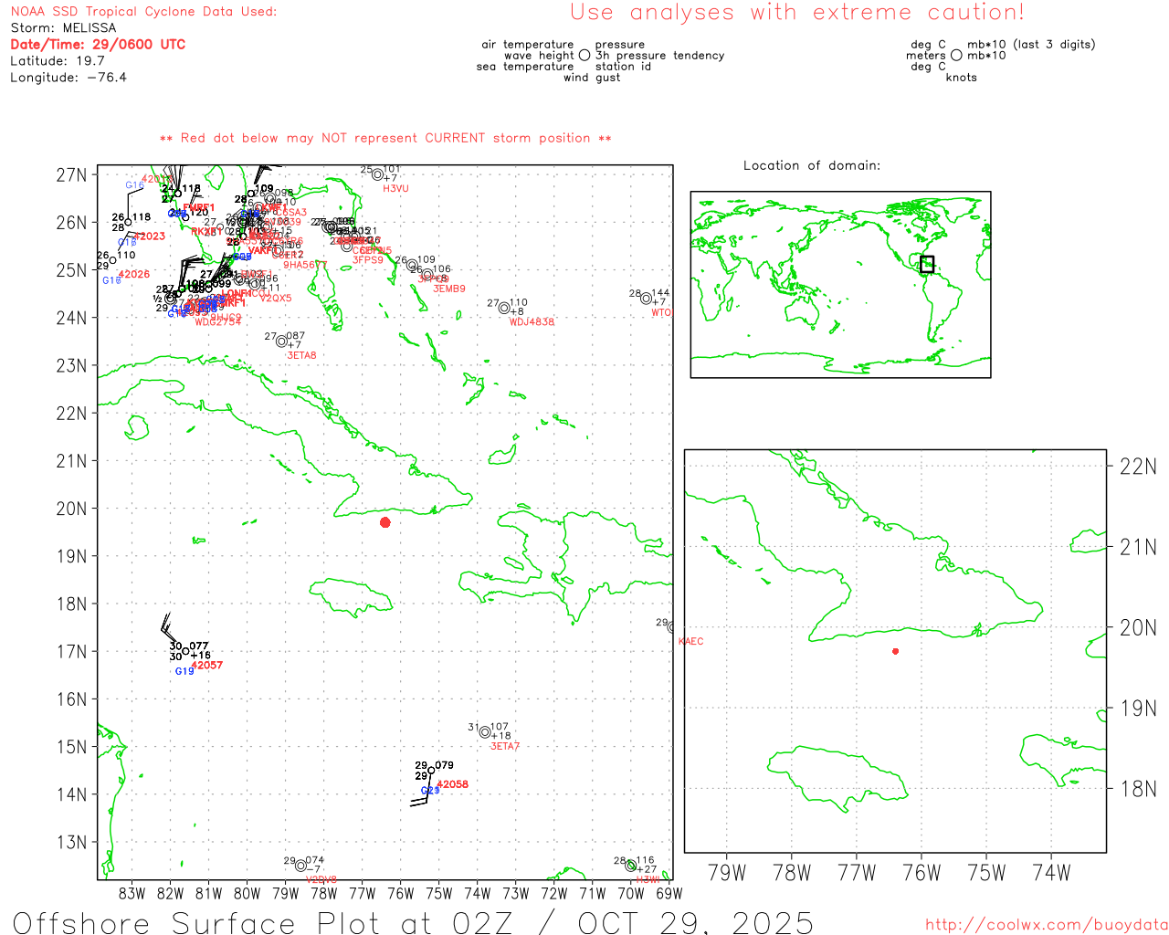Click the red dot warning note text
The width and height of the screenshot is (1169, 935).
click(x=385, y=138)
